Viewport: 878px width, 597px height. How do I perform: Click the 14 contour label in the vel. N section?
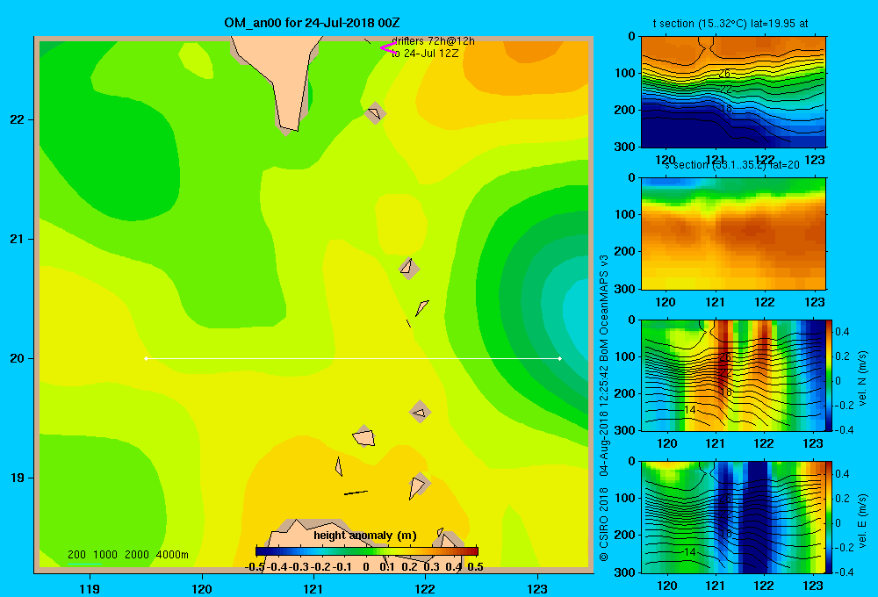[690, 410]
